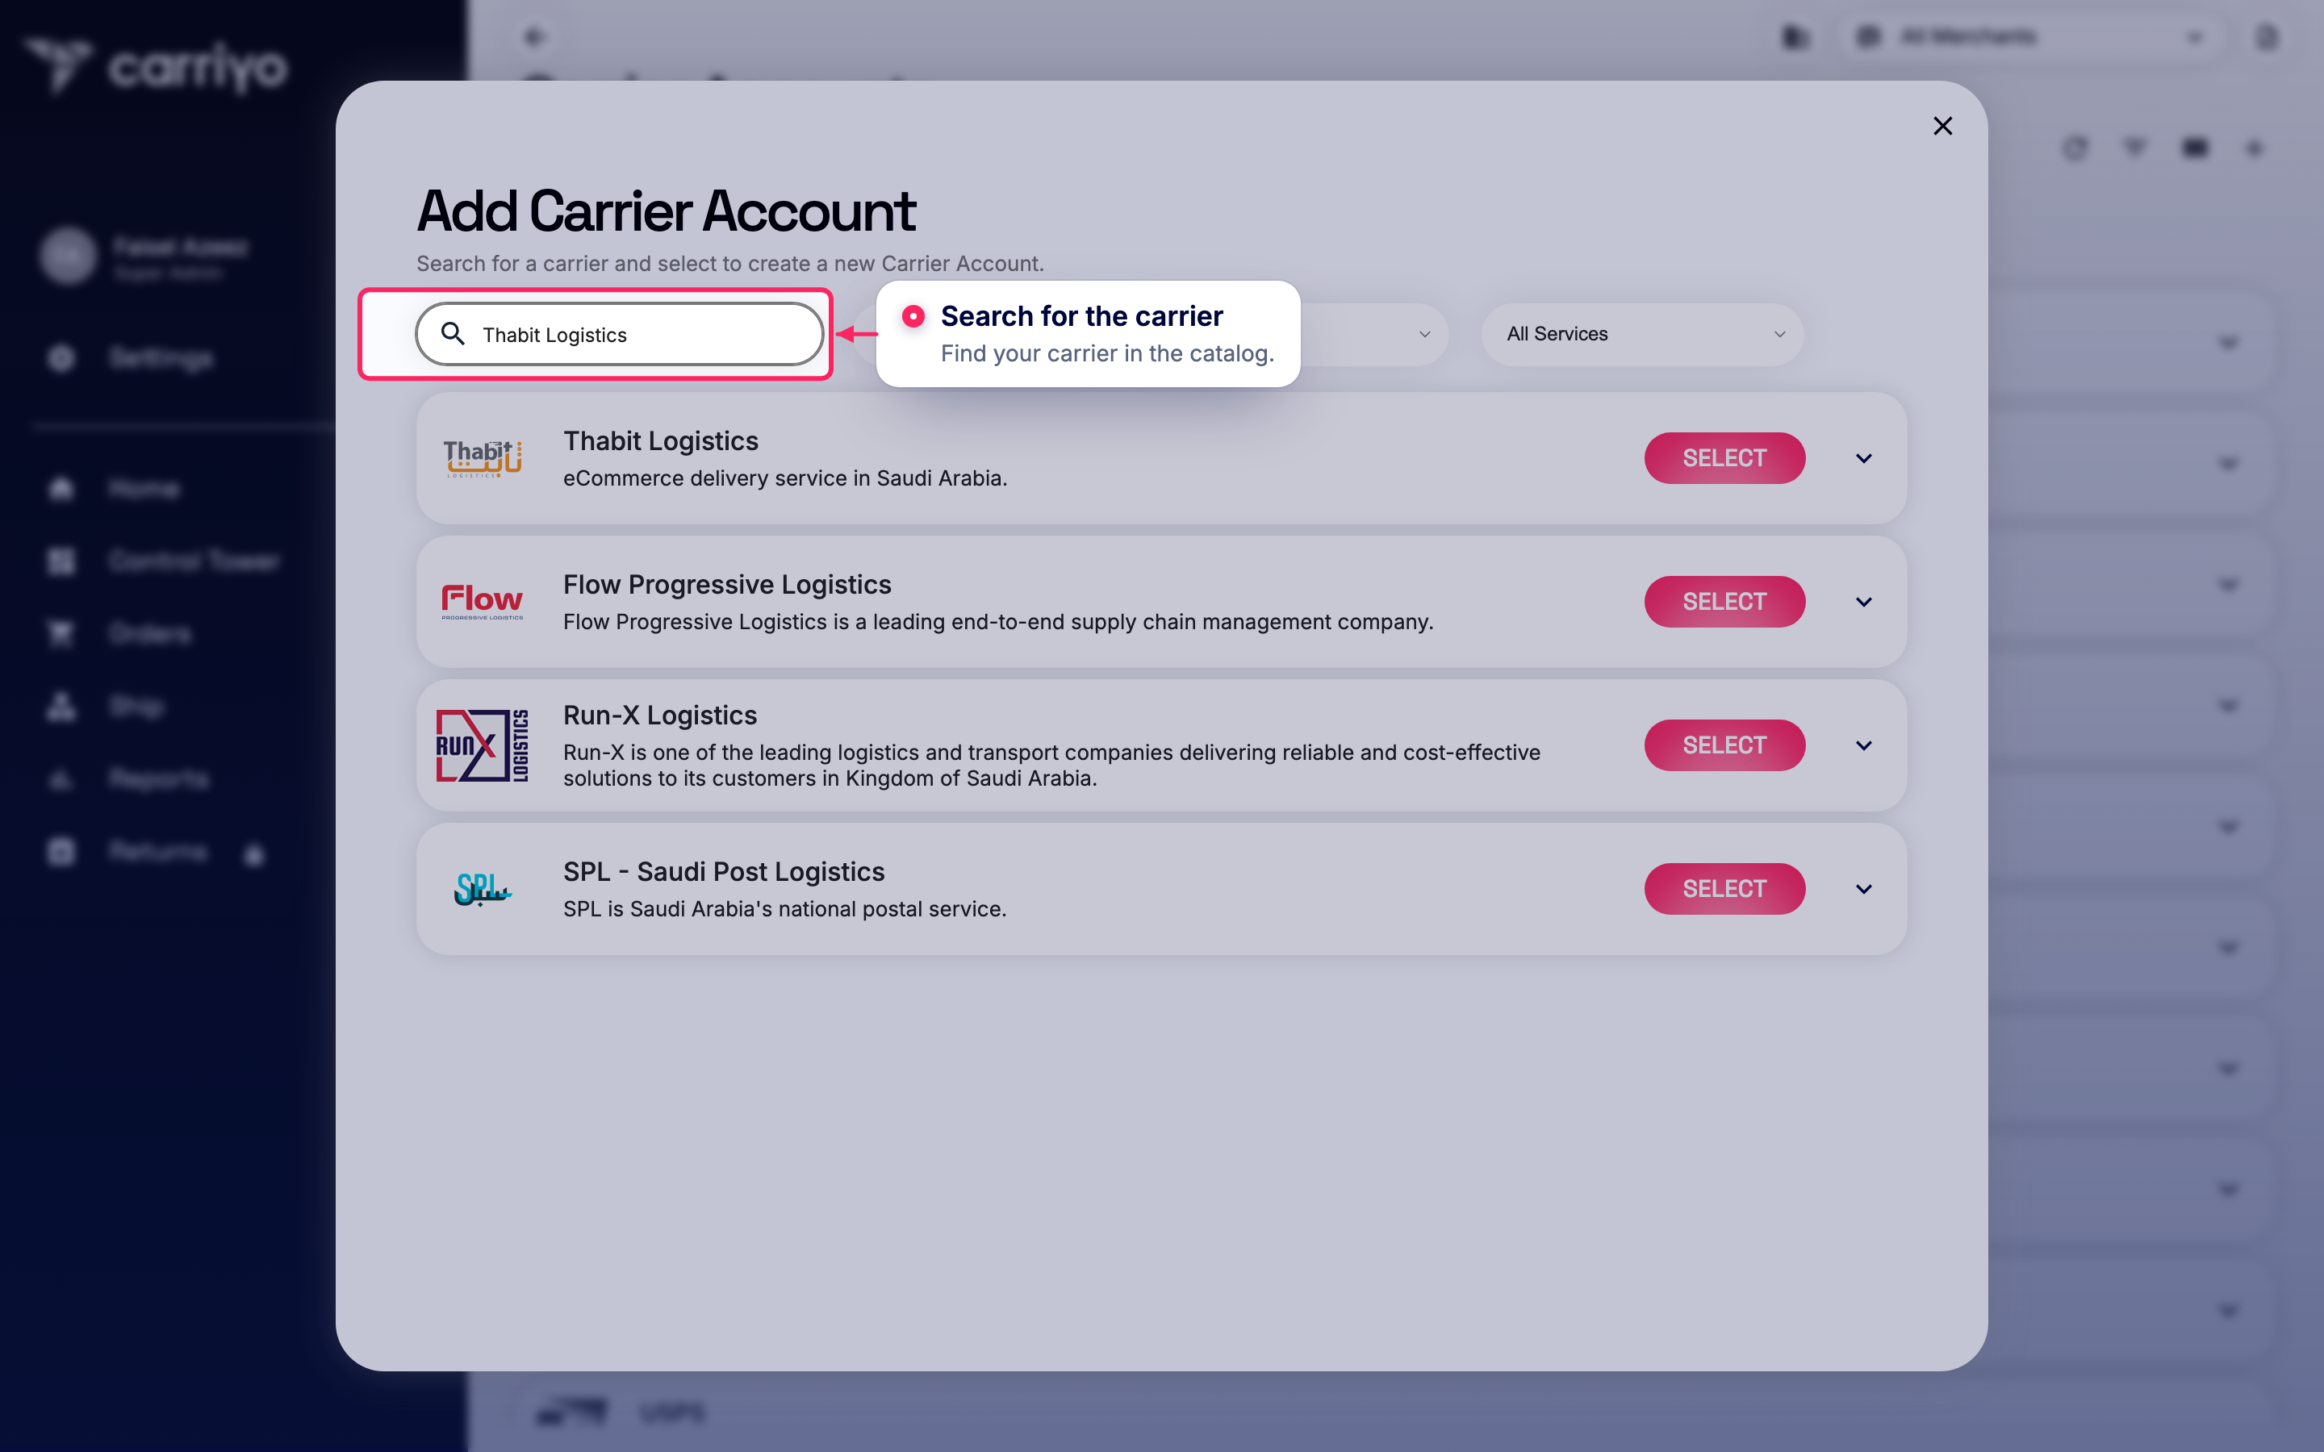Click the 'Thabit Logistics' carrier name
This screenshot has width=2324, height=1452.
(x=661, y=440)
